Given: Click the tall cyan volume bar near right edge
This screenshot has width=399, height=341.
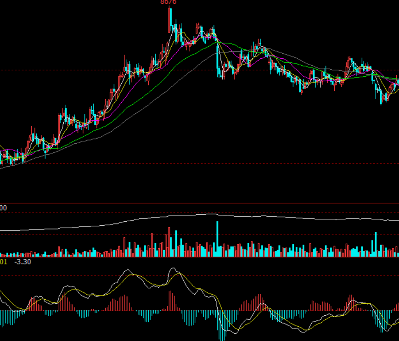Looking at the screenshot, I should [x=376, y=244].
